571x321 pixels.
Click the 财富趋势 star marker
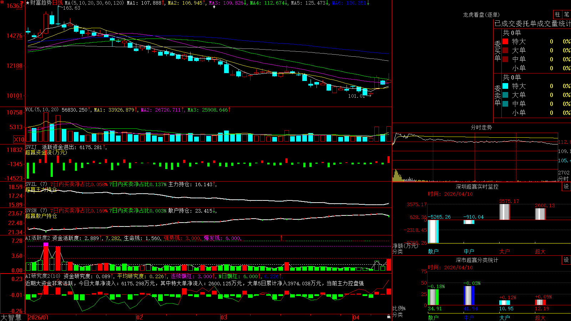coord(27,3)
